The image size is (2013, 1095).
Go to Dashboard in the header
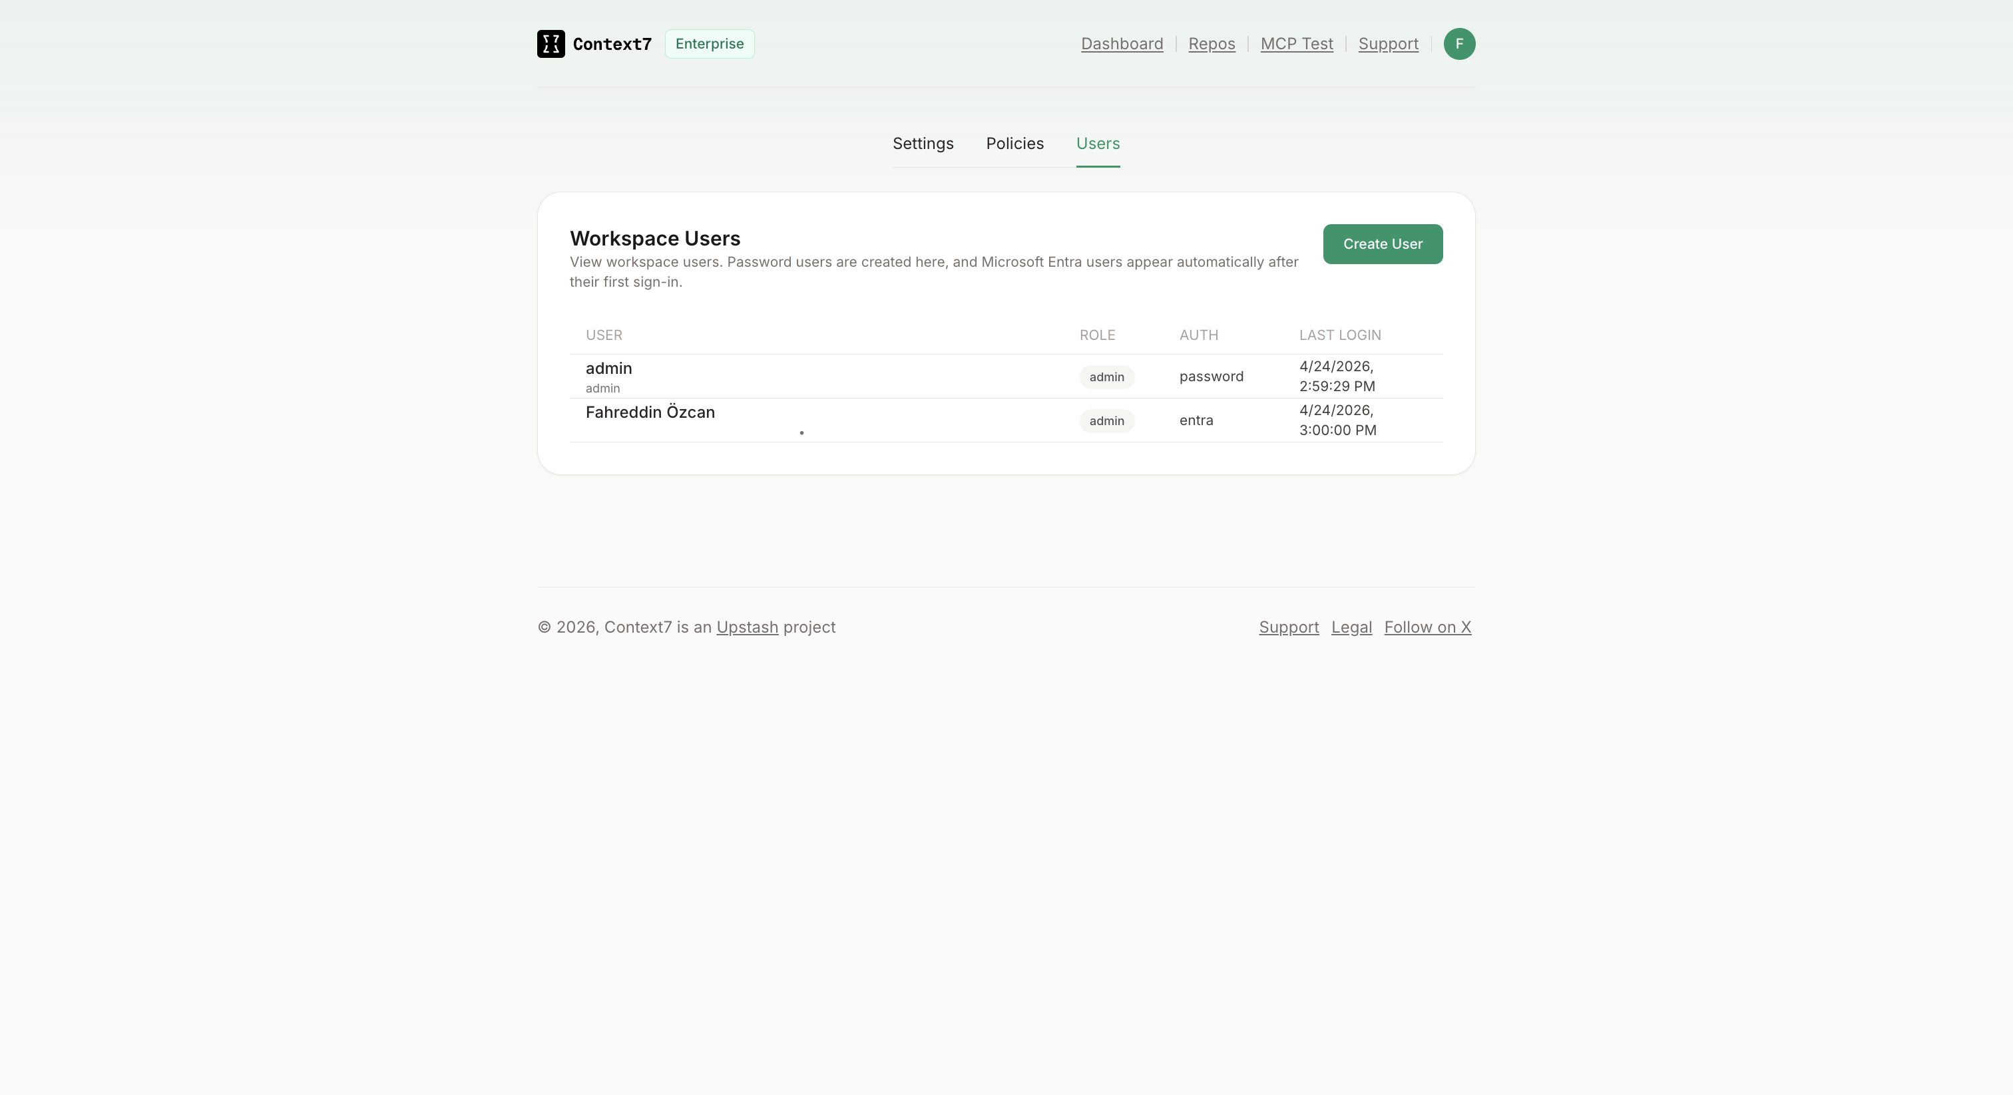(1122, 44)
